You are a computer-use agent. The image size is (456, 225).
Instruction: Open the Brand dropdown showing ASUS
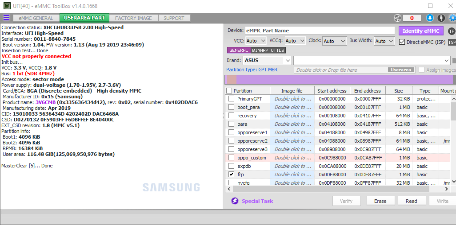[x=267, y=61]
